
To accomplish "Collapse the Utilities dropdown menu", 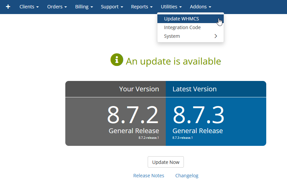I will [171, 7].
